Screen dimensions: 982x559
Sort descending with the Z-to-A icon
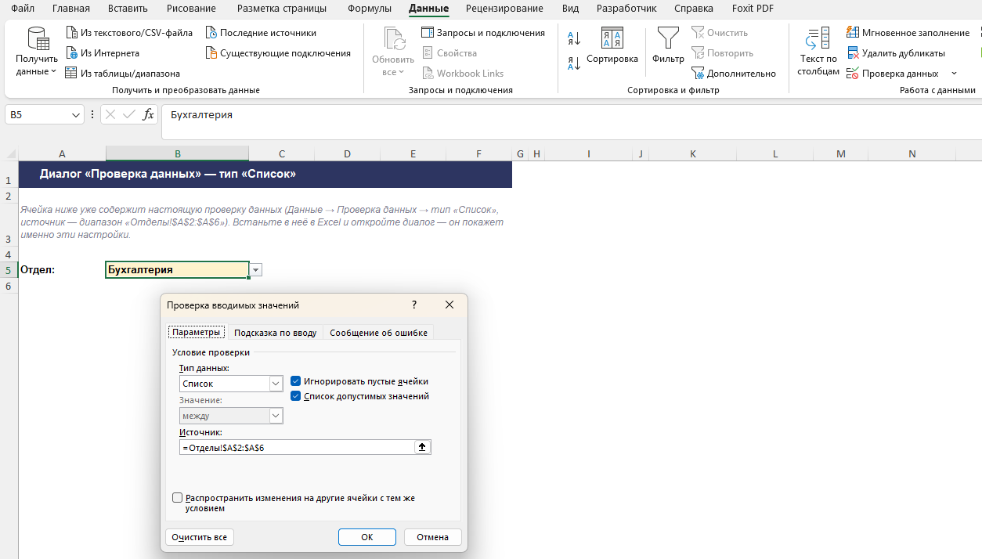tap(574, 63)
